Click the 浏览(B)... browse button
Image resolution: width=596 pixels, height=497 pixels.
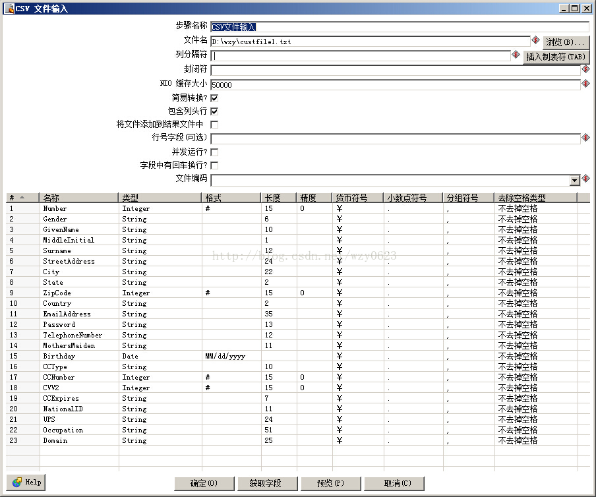pyautogui.click(x=566, y=42)
